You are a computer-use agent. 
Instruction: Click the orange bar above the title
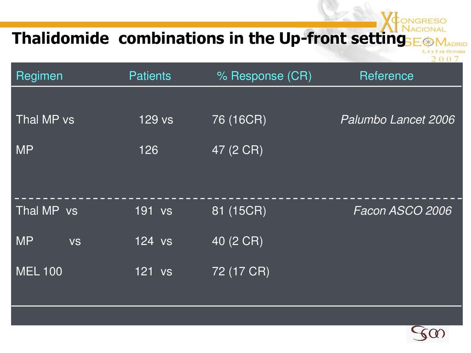pos(188,25)
